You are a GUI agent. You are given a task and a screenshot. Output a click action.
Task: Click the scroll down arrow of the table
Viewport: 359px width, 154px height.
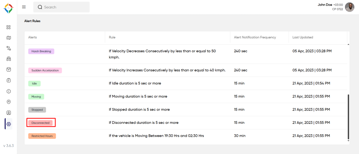pos(348,141)
